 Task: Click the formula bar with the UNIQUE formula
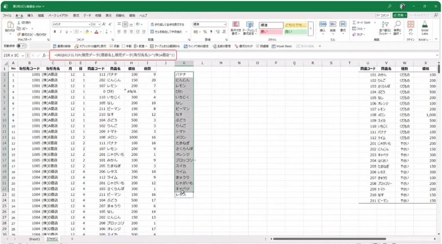[x=113, y=55]
